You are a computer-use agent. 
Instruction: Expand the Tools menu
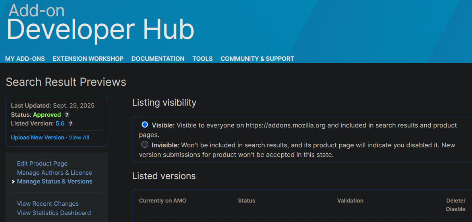pos(203,59)
